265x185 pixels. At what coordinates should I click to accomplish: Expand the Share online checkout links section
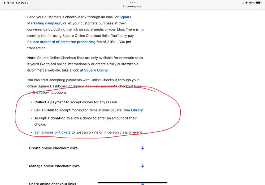(x=53, y=183)
